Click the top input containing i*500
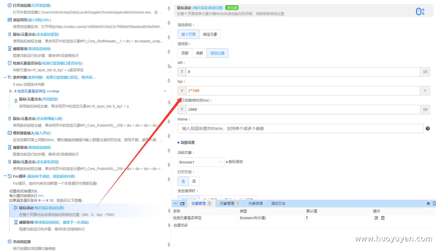Image resolution: width=436 pixels, height=251 pixels. (x=303, y=91)
